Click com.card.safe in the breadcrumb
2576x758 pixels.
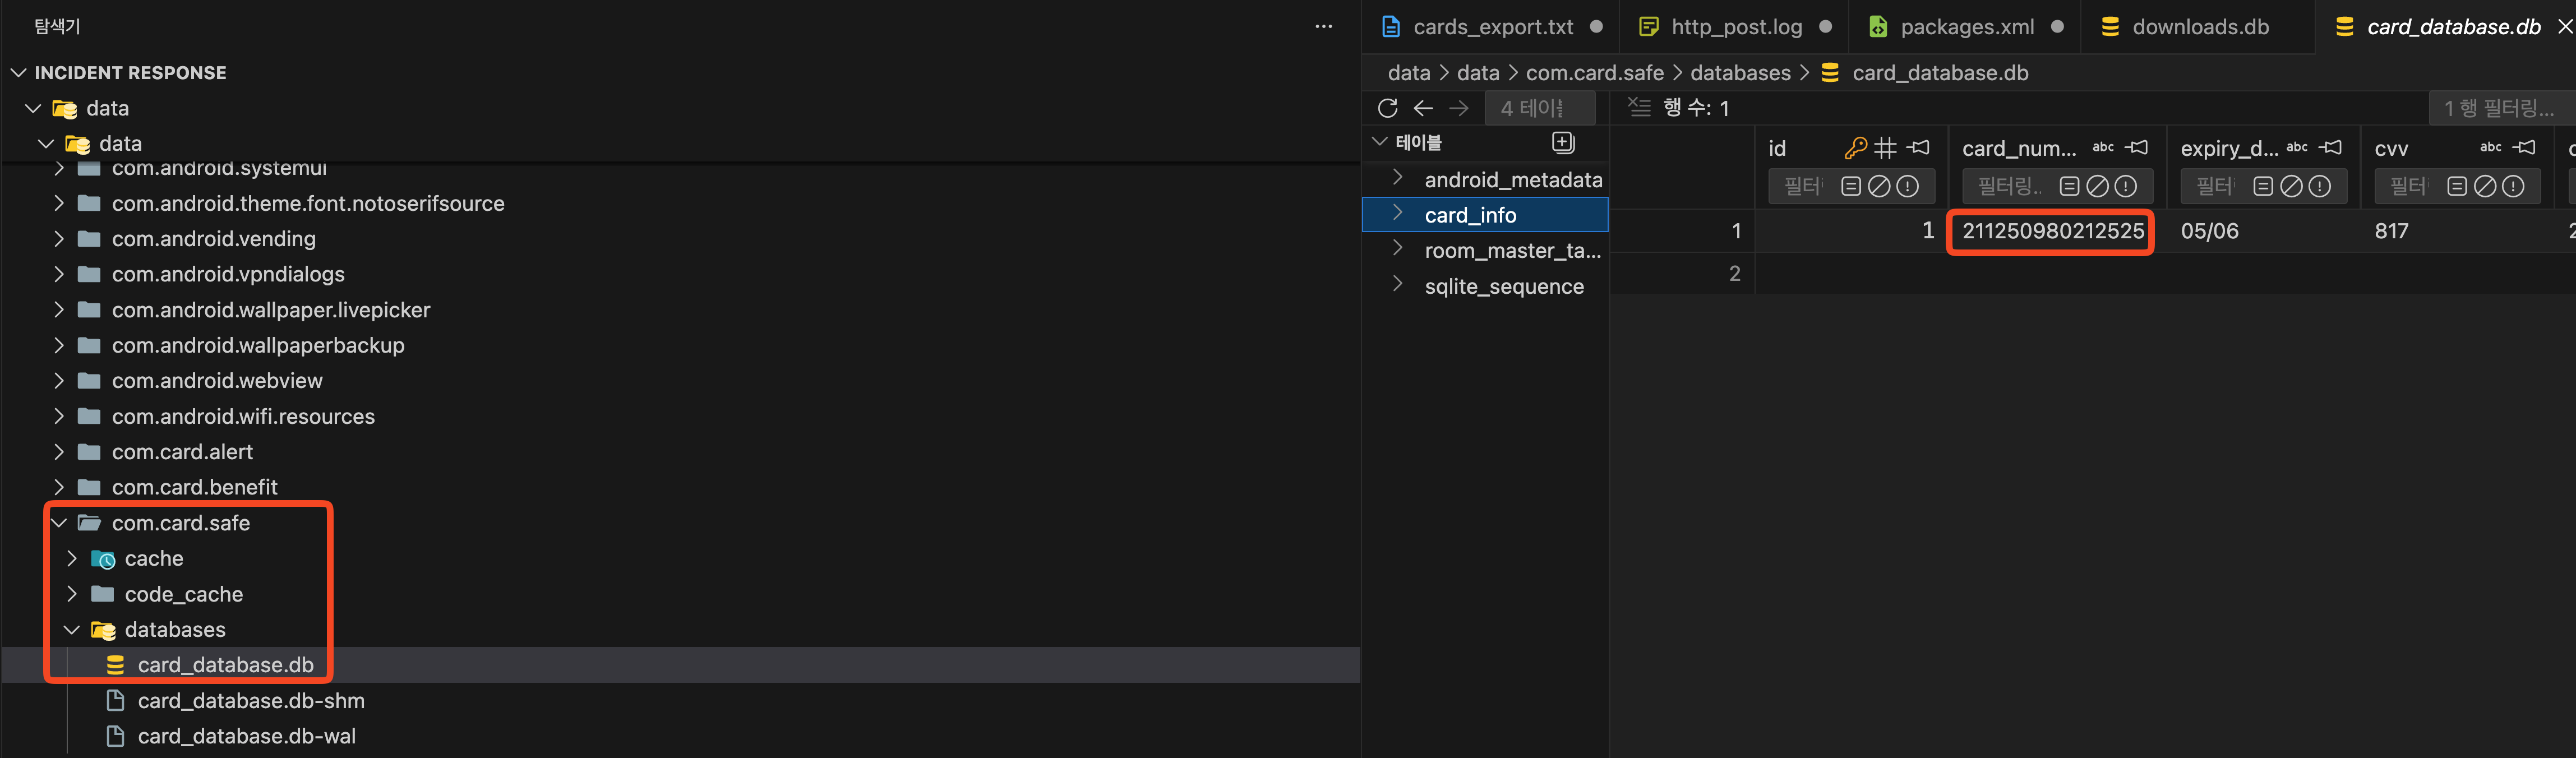click(x=1594, y=73)
